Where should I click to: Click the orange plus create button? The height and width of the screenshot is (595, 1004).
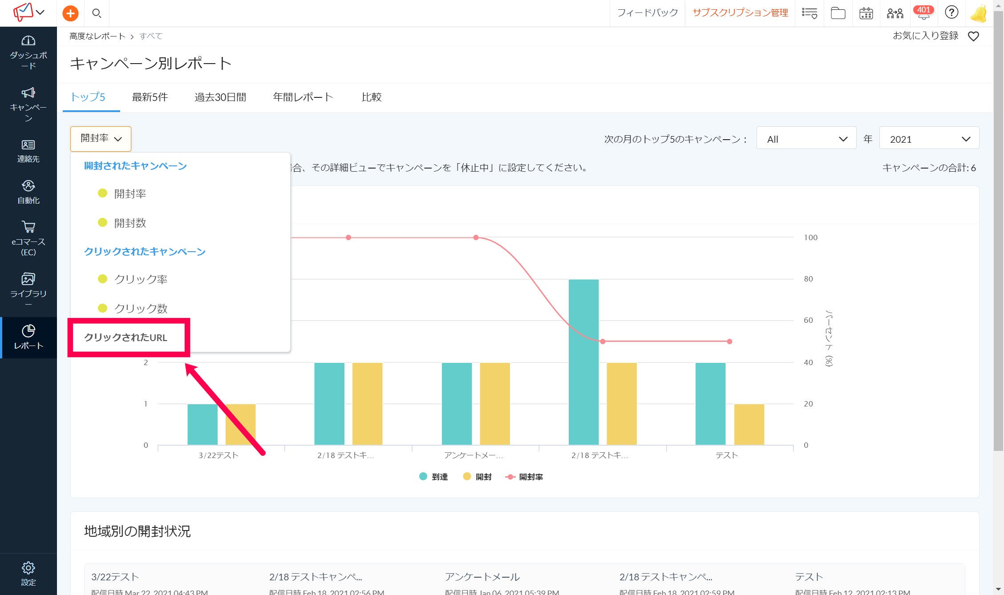tap(70, 13)
